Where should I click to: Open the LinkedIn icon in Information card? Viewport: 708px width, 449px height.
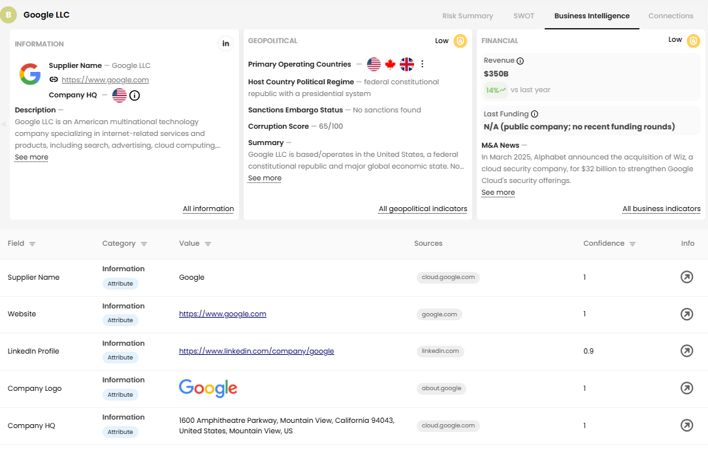coord(226,44)
